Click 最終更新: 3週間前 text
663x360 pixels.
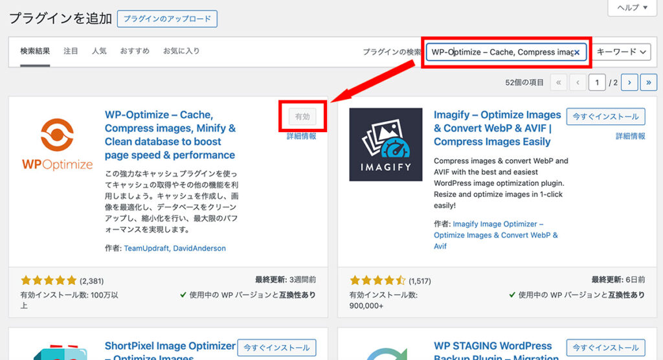[x=286, y=280]
